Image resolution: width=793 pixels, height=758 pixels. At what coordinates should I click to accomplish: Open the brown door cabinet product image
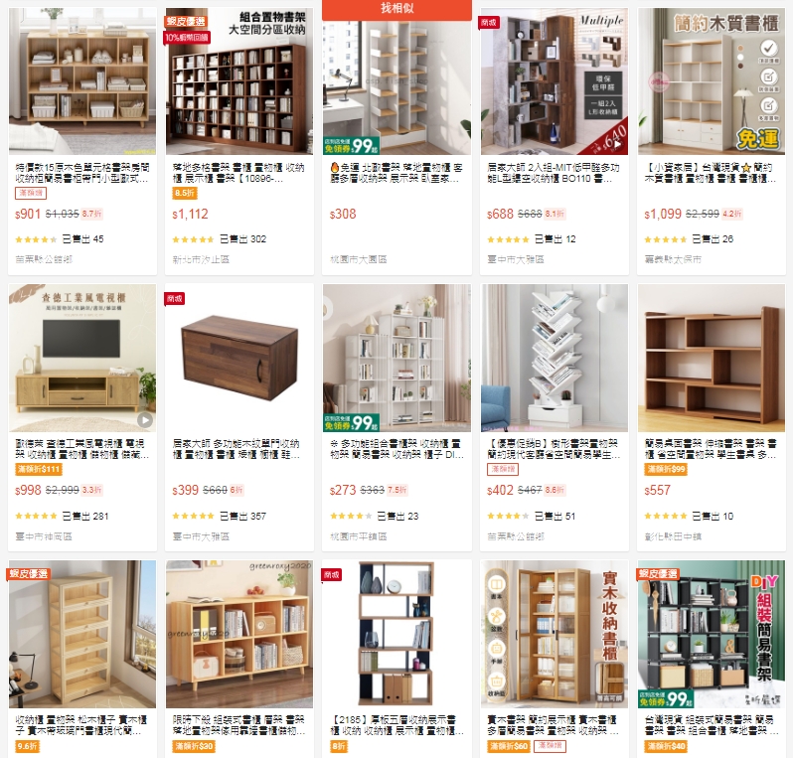click(x=239, y=358)
